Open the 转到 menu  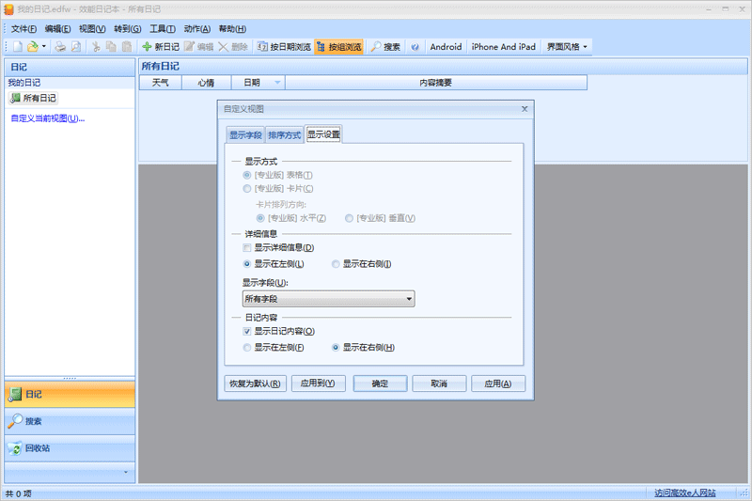point(127,29)
